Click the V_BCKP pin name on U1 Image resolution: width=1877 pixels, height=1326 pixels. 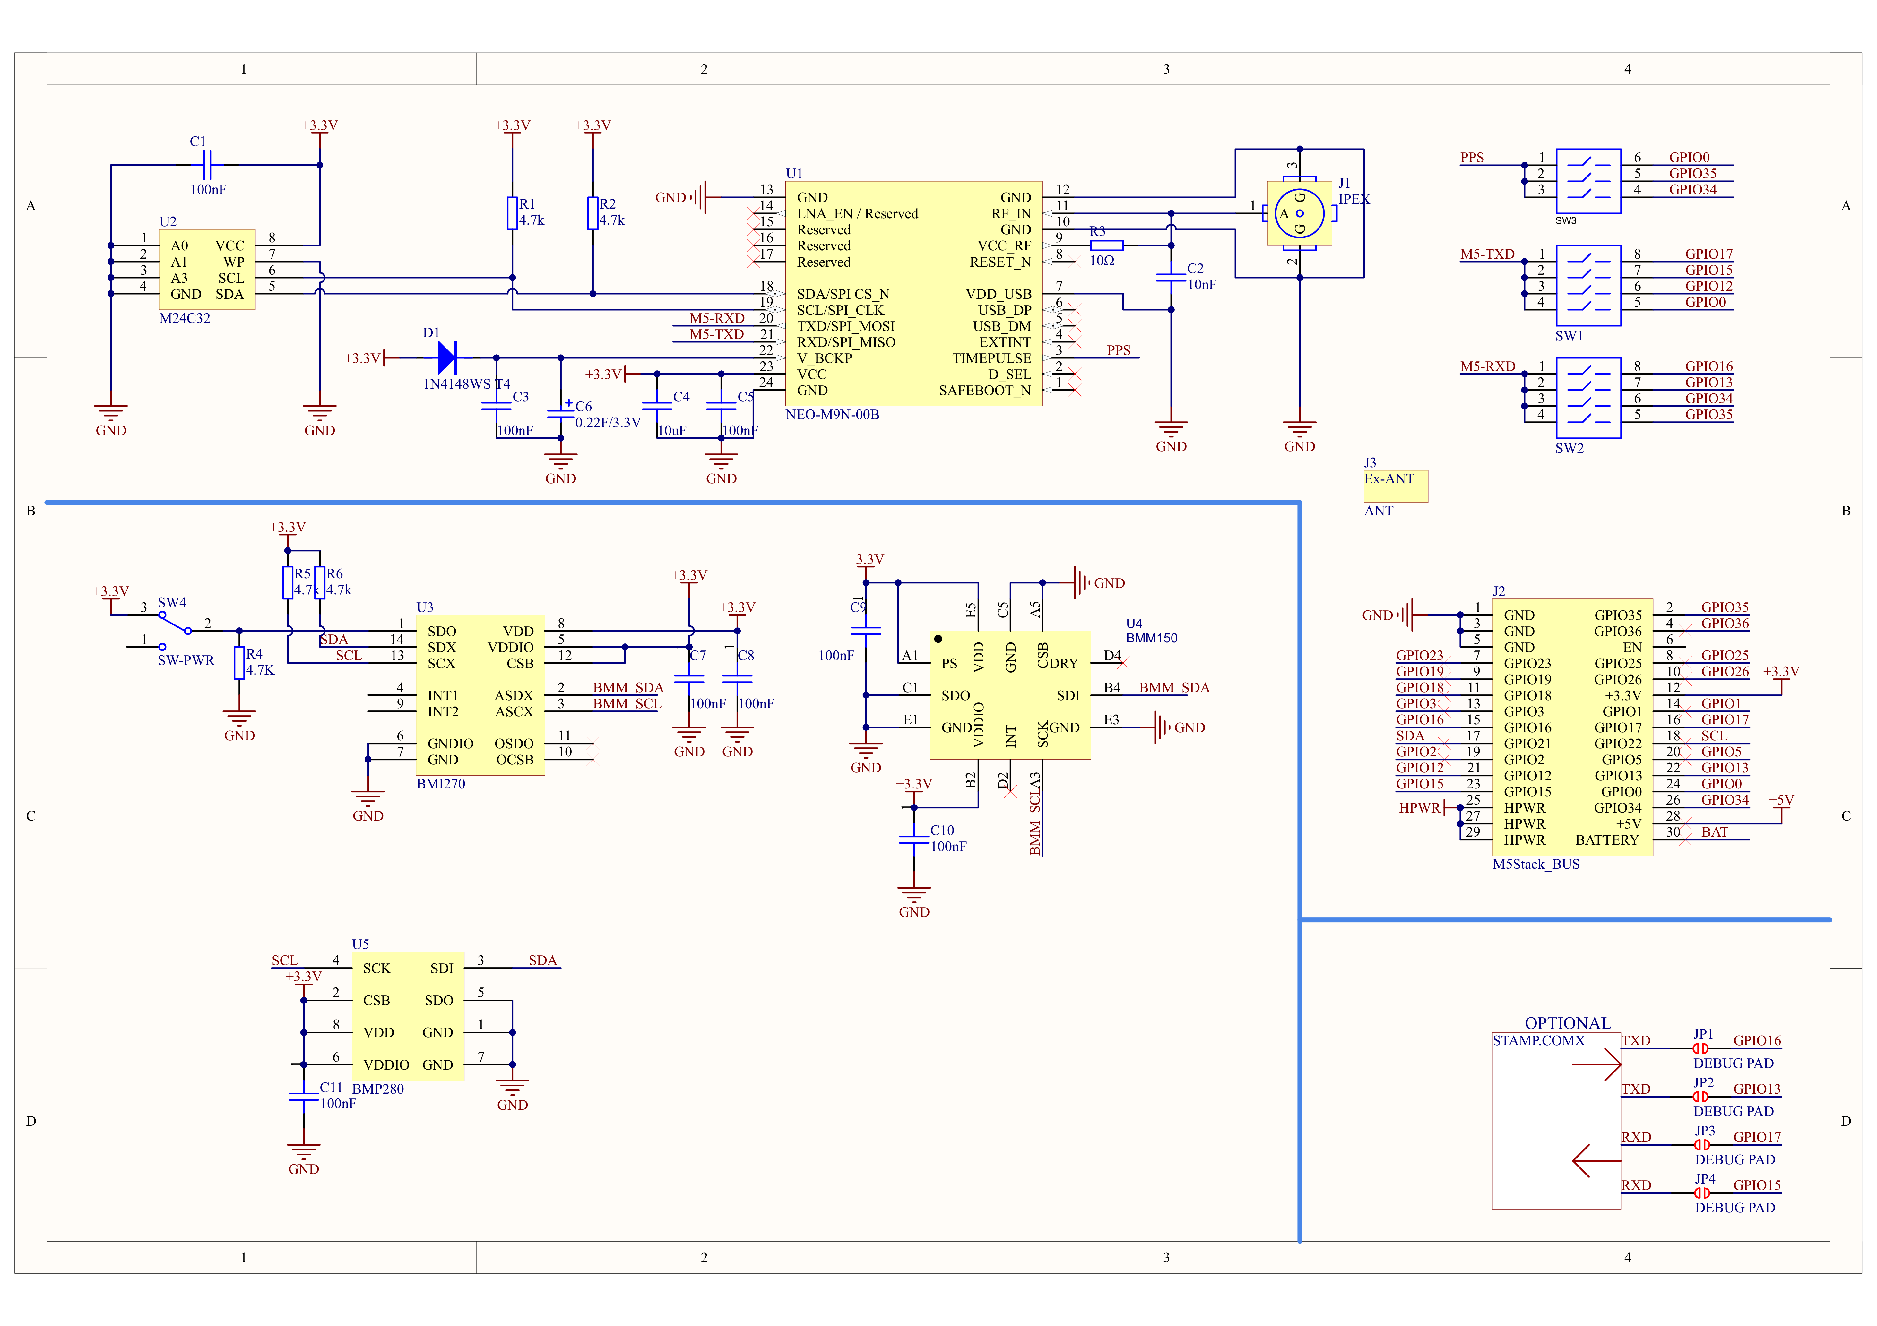point(824,358)
